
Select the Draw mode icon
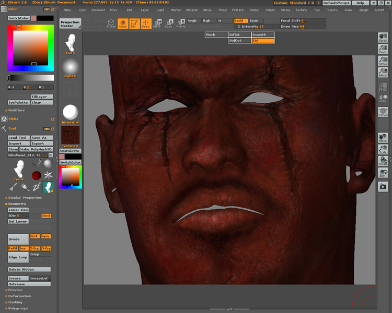tap(145, 23)
